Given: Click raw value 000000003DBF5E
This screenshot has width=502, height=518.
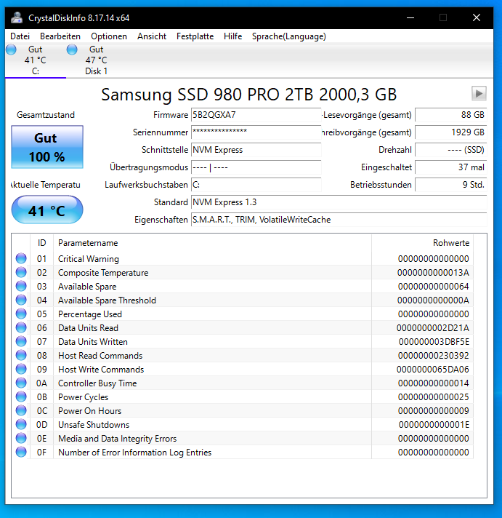Looking at the screenshot, I should click(434, 342).
